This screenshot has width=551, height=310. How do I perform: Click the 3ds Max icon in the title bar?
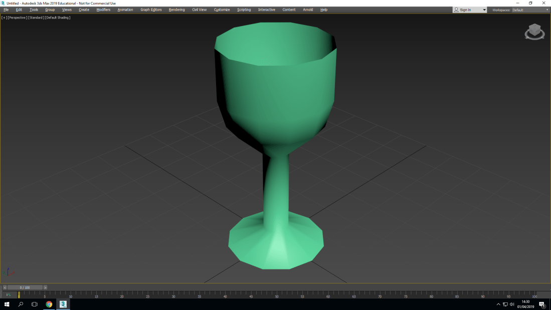pos(4,3)
